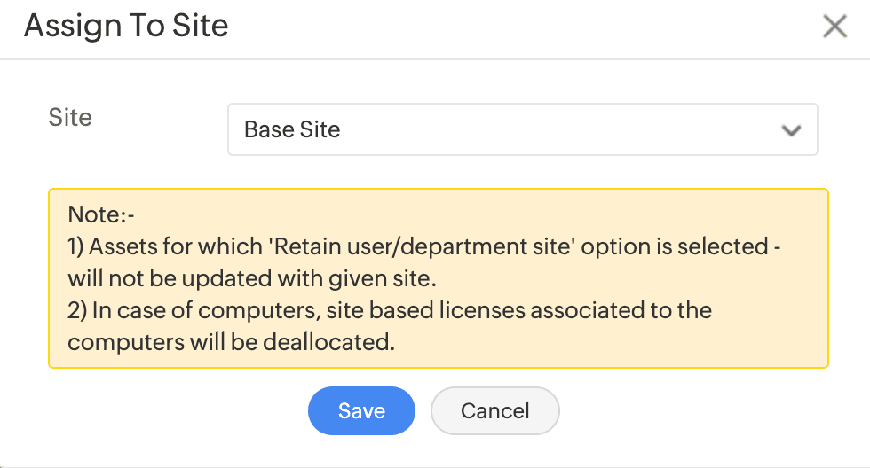The width and height of the screenshot is (870, 468).
Task: Focus the Site selection field
Action: (x=522, y=130)
